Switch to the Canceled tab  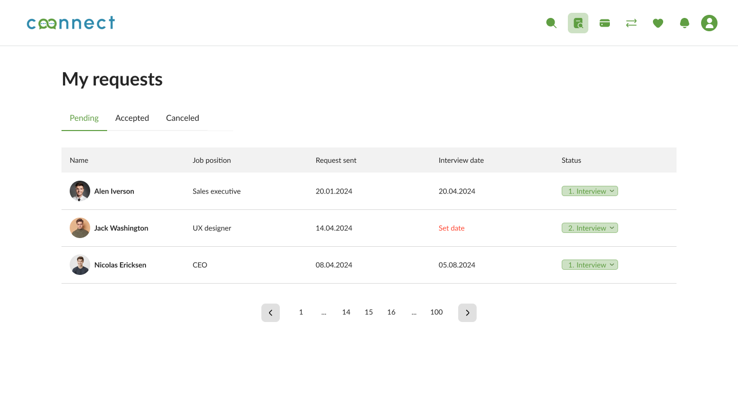(x=182, y=118)
